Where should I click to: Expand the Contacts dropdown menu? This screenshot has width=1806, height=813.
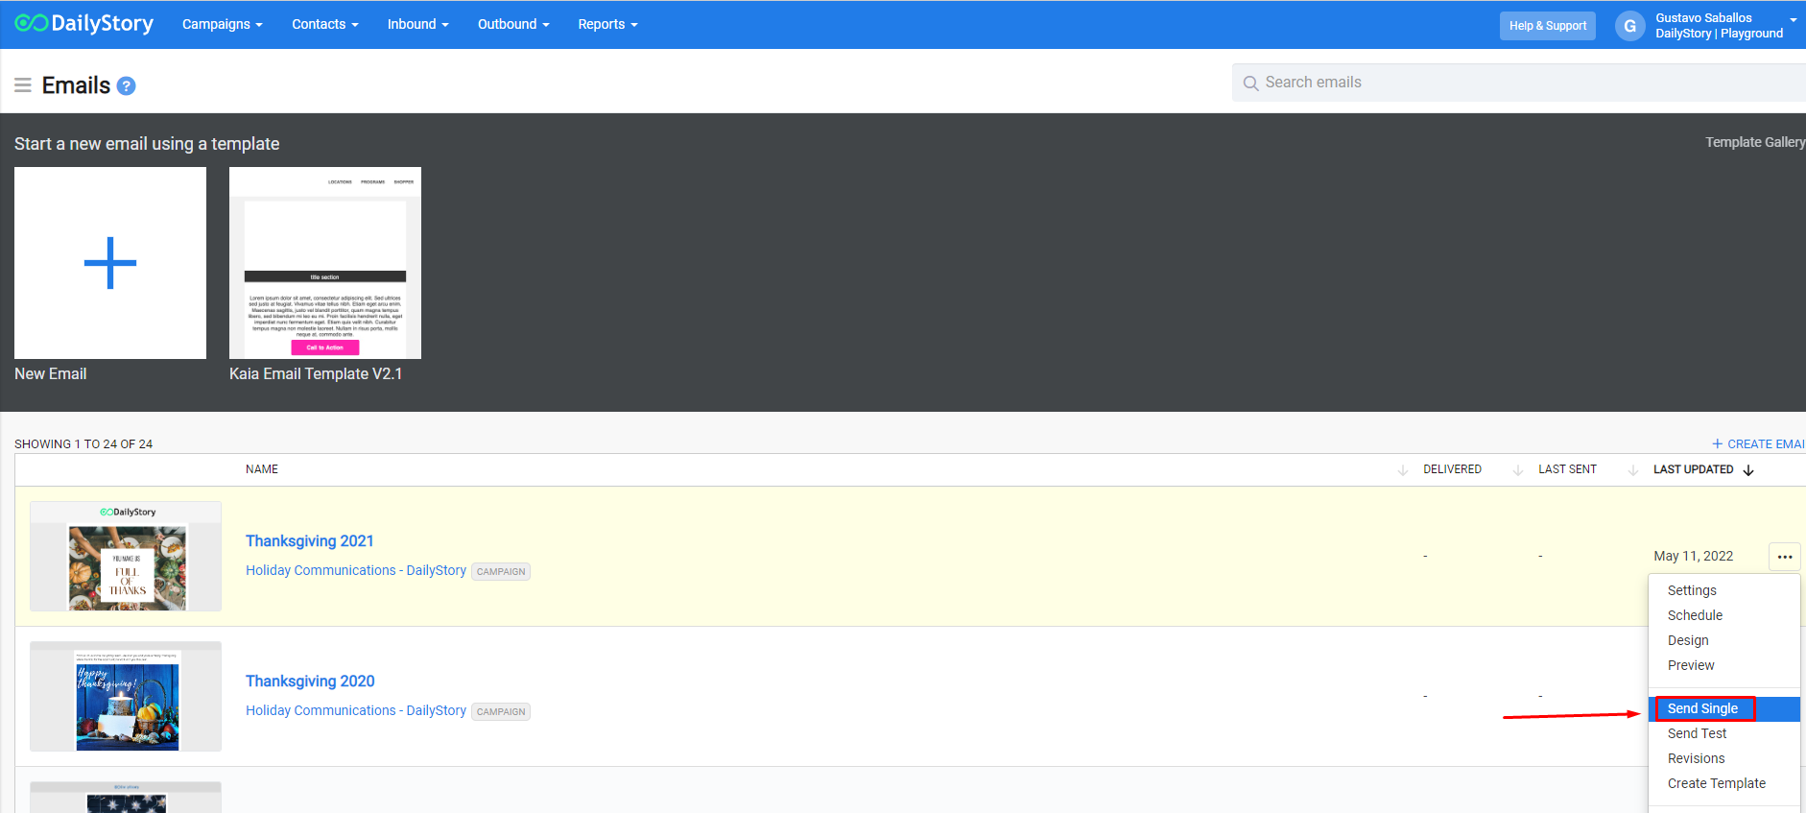[x=324, y=25]
